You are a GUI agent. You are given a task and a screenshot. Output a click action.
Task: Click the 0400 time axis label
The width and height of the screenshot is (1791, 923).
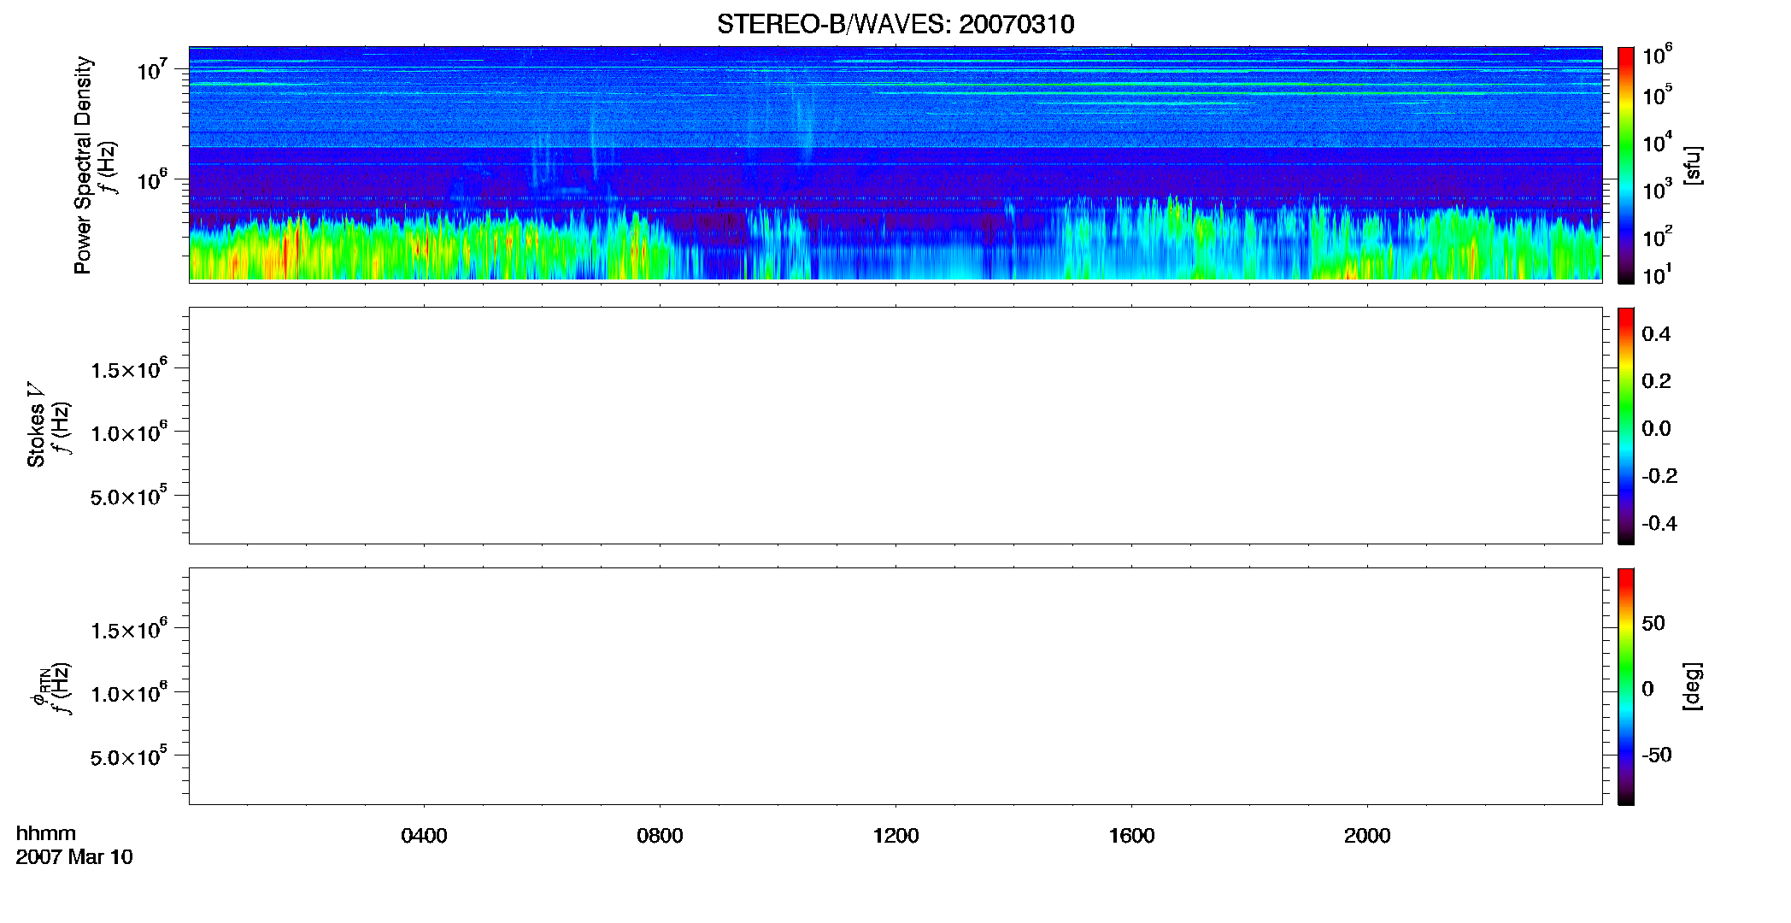click(424, 836)
